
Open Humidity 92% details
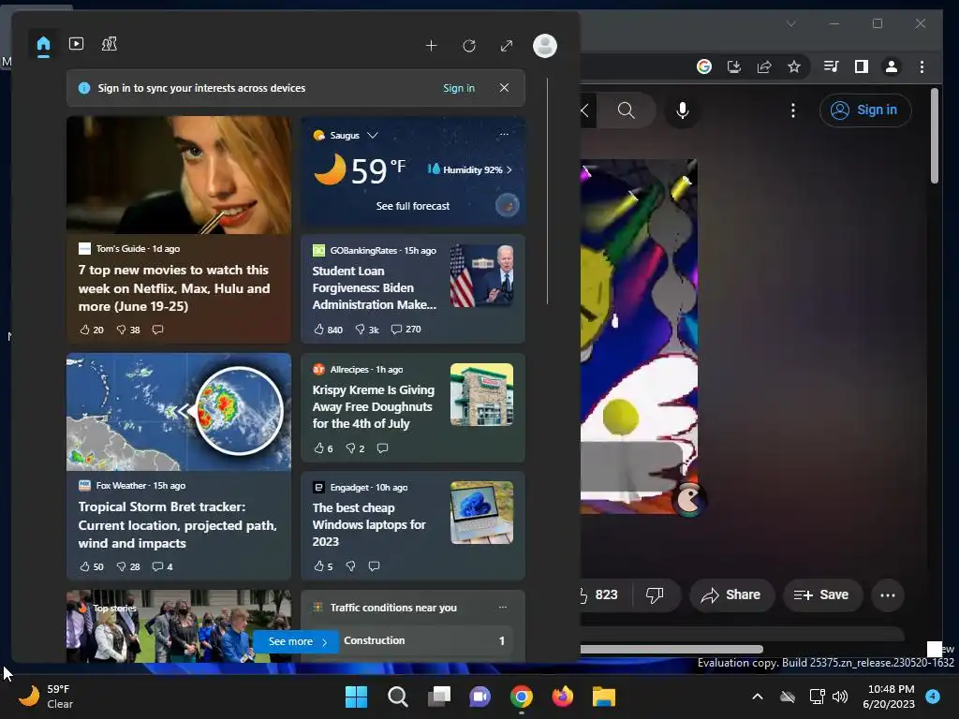(x=470, y=169)
